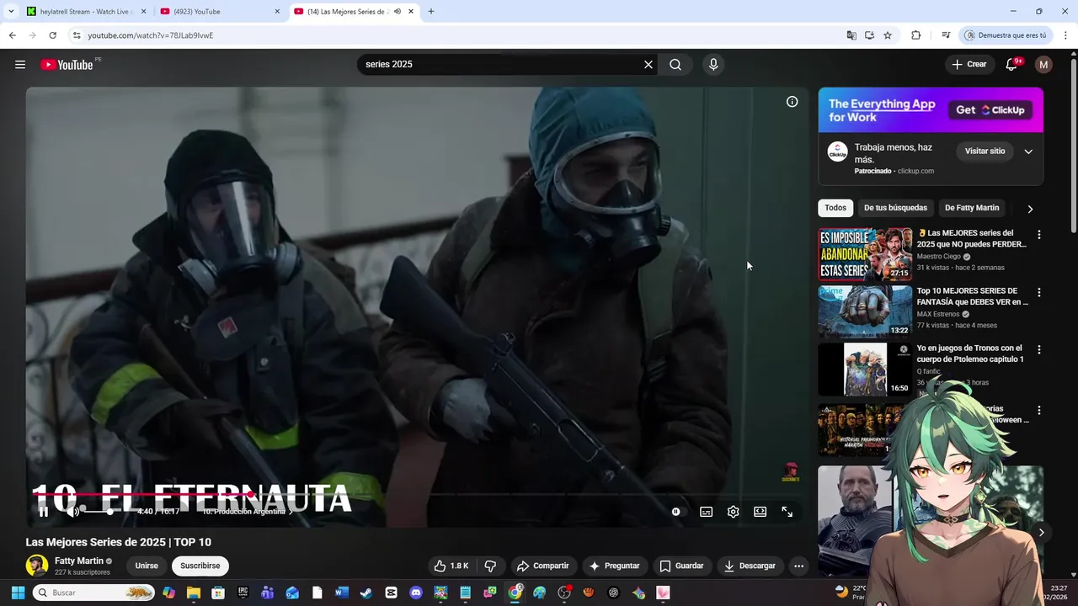This screenshot has height=606, width=1078.
Task: Clear the search box text
Action: 648,65
